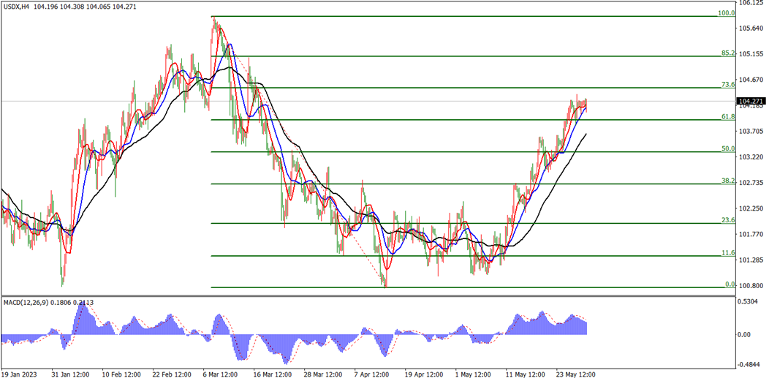This screenshot has height=381, width=769.
Task: Select the 61.8 Fibonacci retracement label
Action: tap(728, 117)
